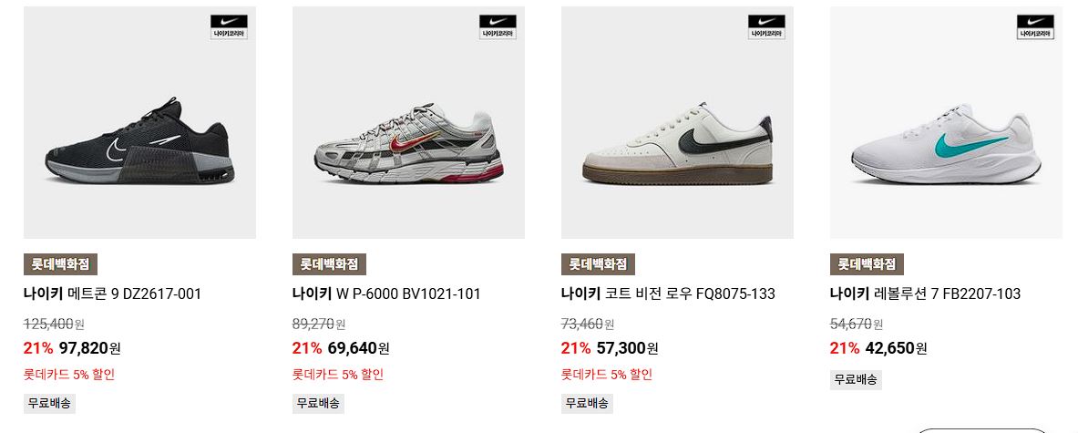This screenshot has height=433, width=1078.
Task: Click the 97,820원 sale price
Action: 90,348
